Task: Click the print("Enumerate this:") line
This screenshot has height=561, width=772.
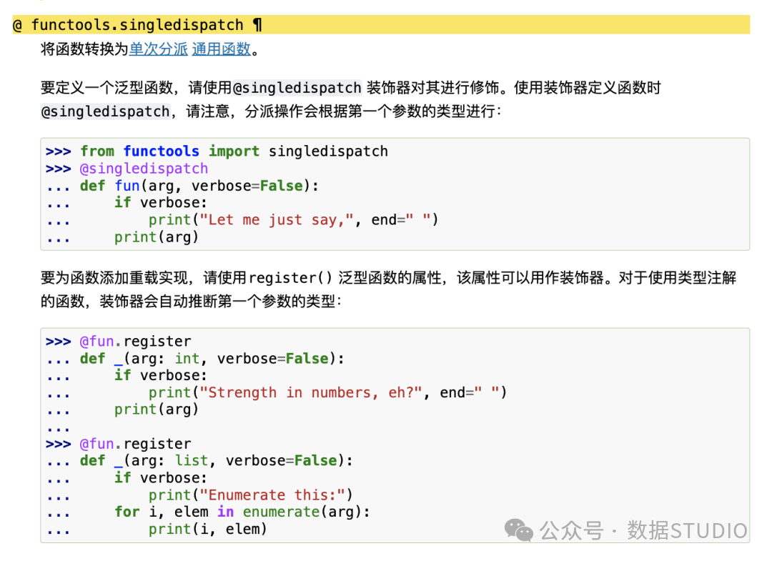Action: coord(251,495)
